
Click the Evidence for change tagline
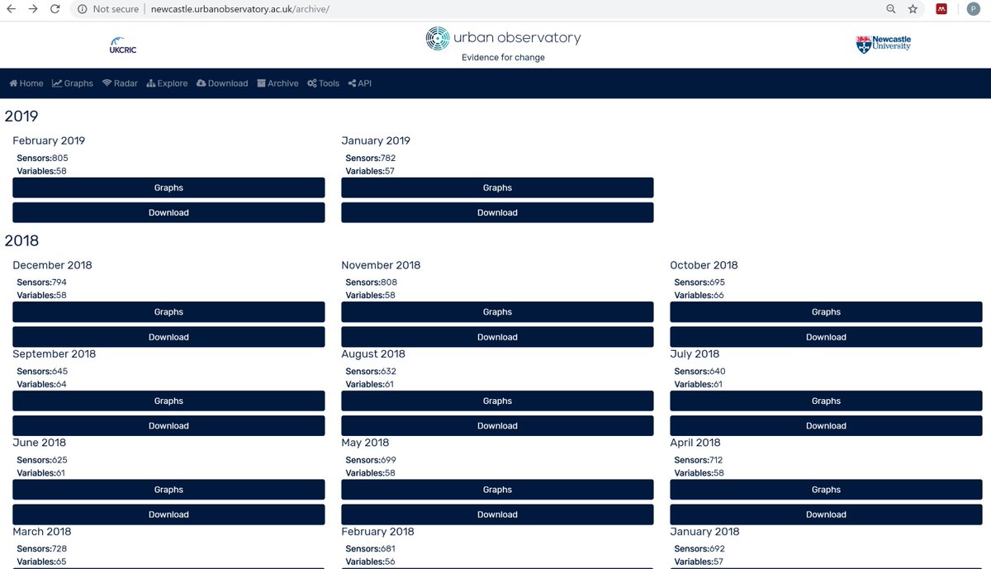point(503,58)
